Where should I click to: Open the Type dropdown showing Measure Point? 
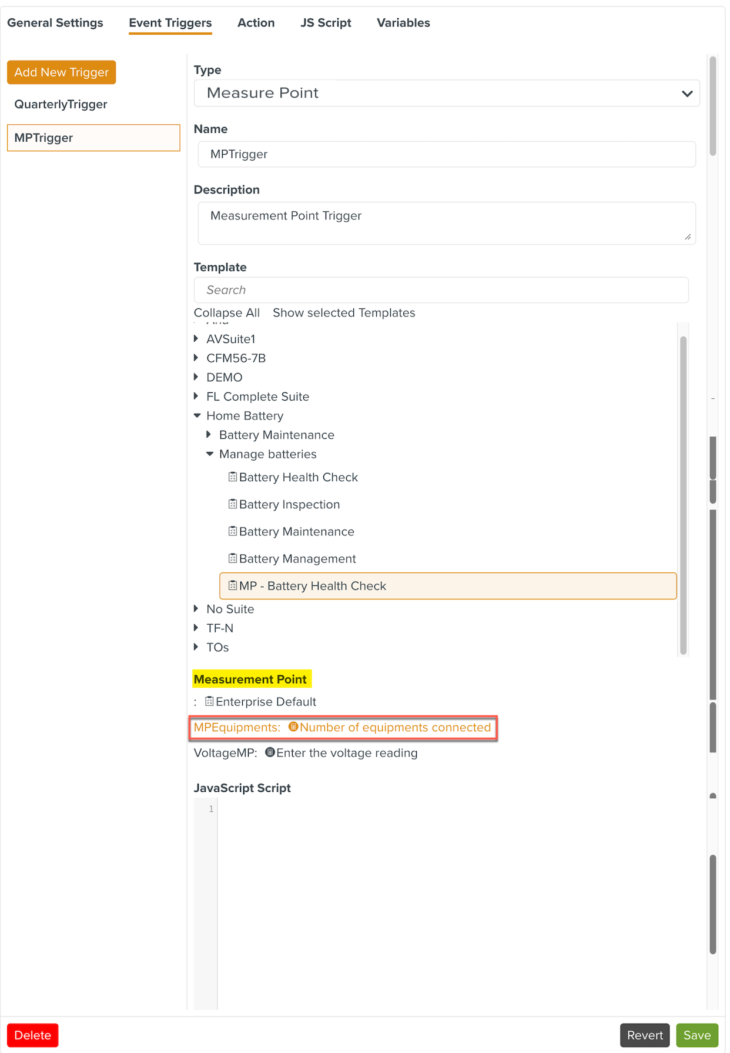447,94
